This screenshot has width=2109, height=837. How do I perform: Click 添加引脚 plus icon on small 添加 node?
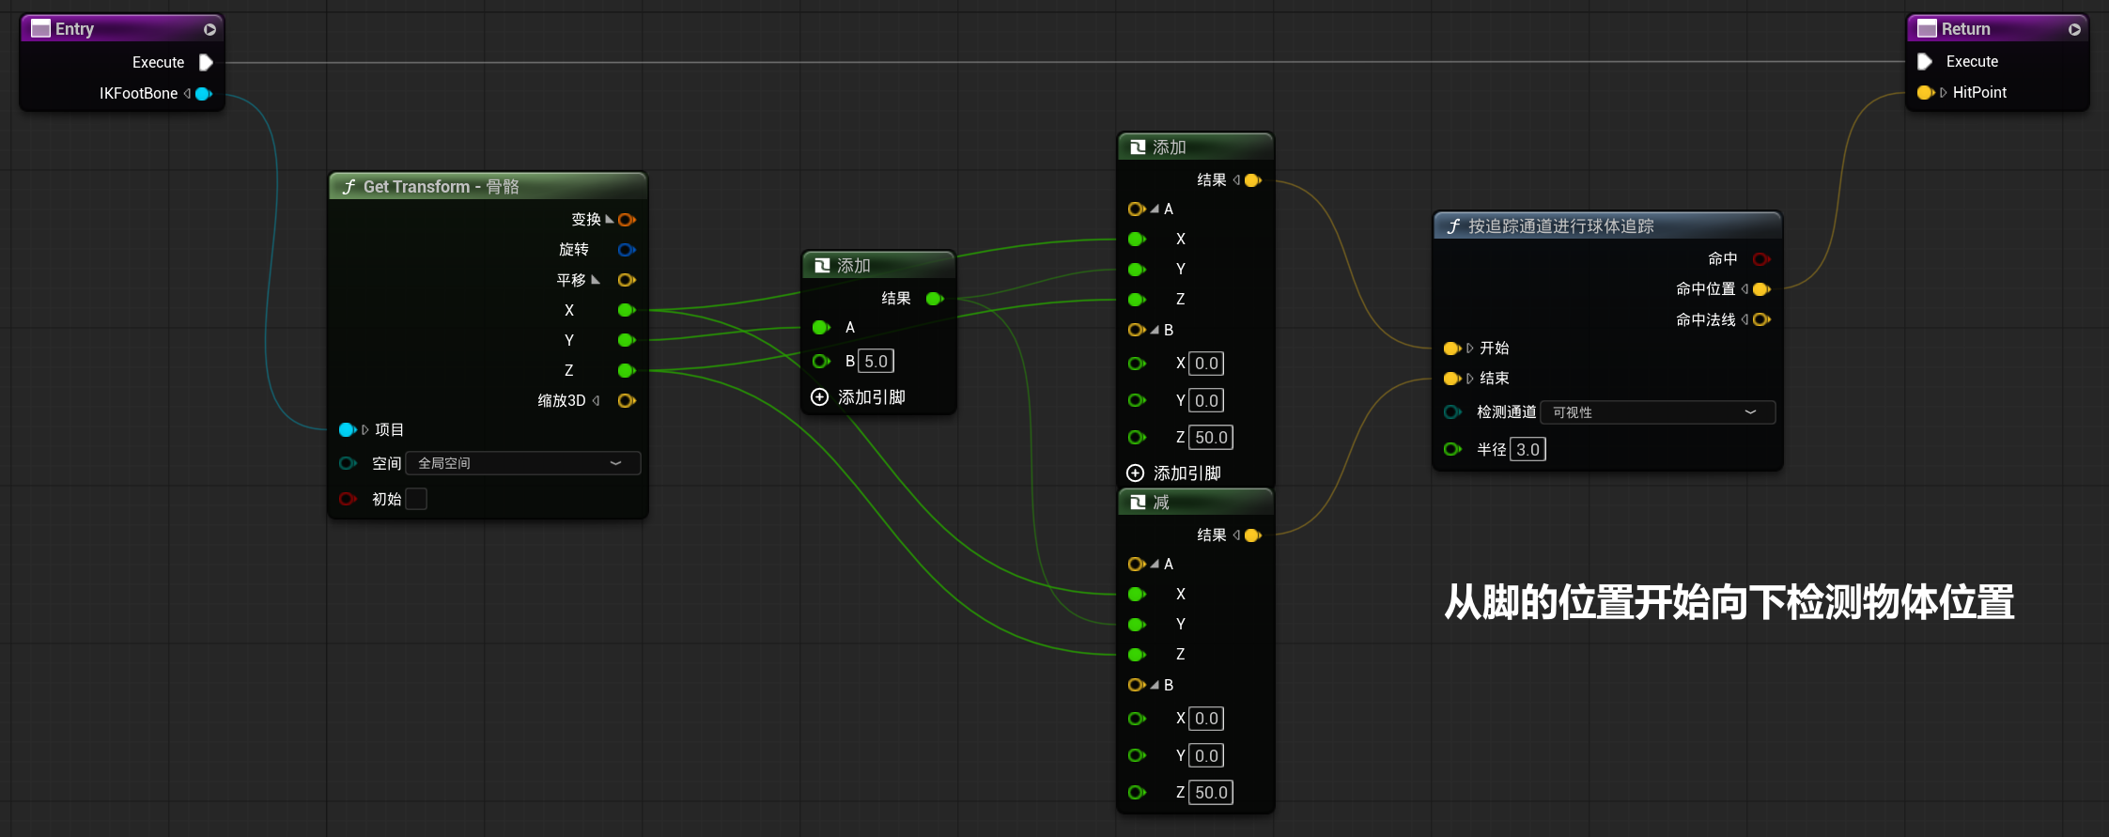pyautogui.click(x=820, y=397)
